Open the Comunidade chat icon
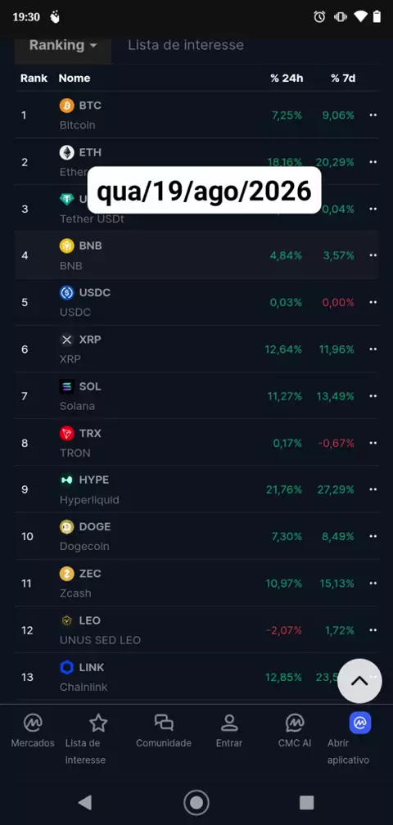 tap(164, 723)
